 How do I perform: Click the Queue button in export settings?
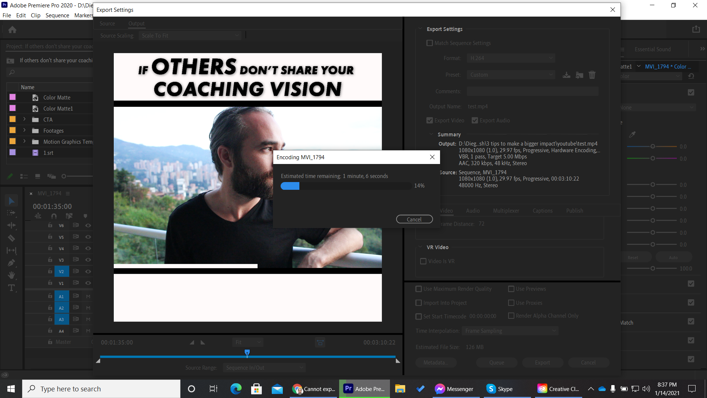click(x=496, y=363)
